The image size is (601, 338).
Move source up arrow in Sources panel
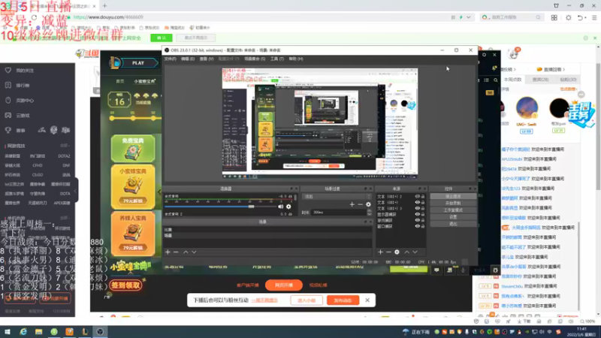tap(406, 252)
